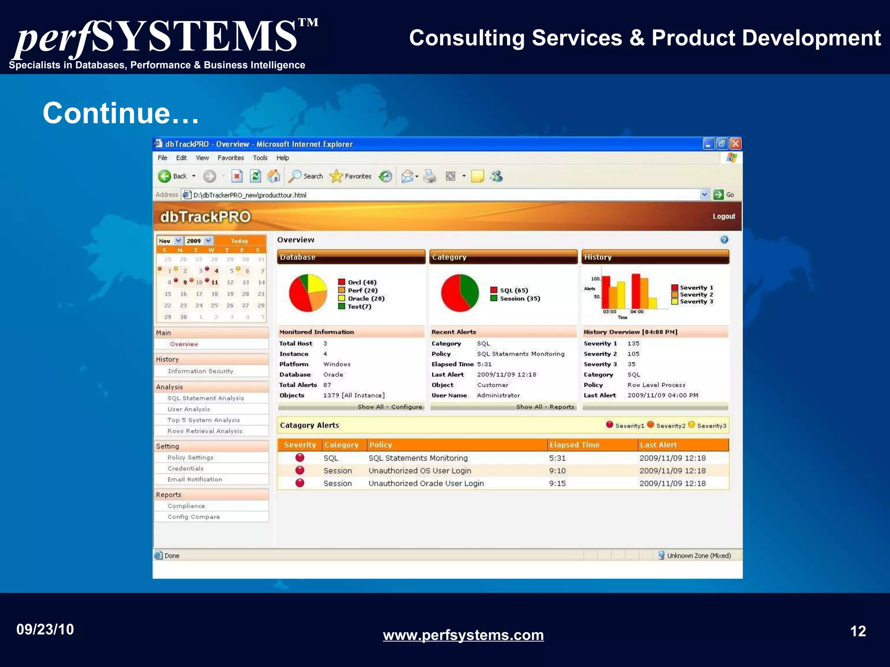Click the Today calendar button
Image resolution: width=890 pixels, height=667 pixels.
[239, 241]
